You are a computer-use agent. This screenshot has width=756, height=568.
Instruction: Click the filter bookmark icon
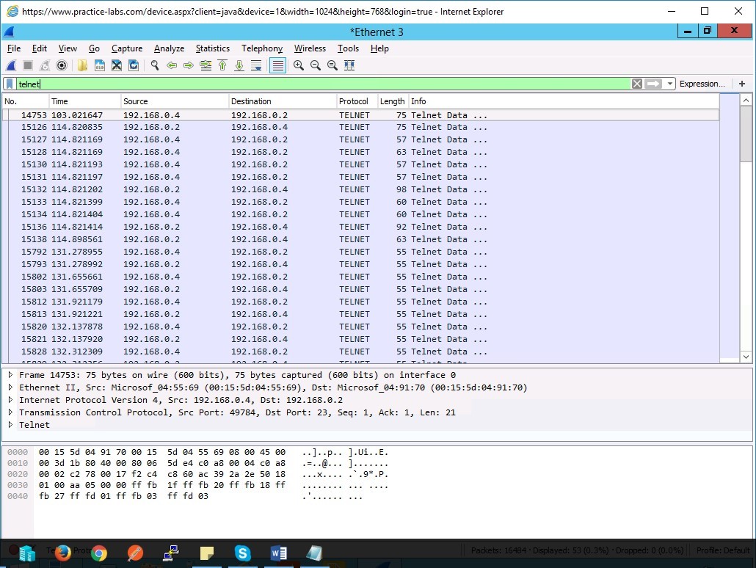click(x=10, y=84)
